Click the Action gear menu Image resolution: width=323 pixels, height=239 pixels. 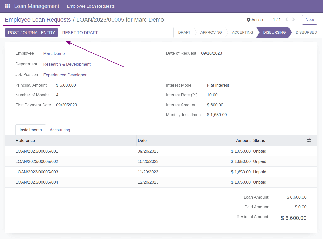[x=255, y=20]
